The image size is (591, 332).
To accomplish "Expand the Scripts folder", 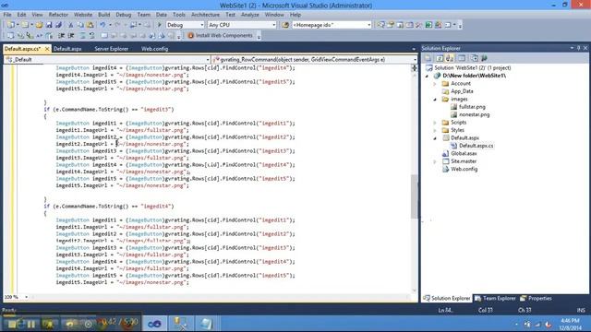I will coord(435,123).
